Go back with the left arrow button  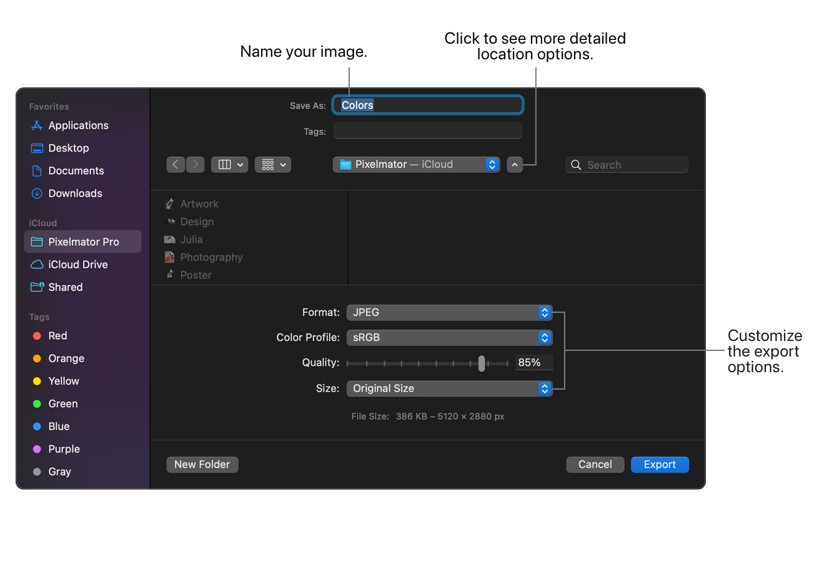coord(176,164)
